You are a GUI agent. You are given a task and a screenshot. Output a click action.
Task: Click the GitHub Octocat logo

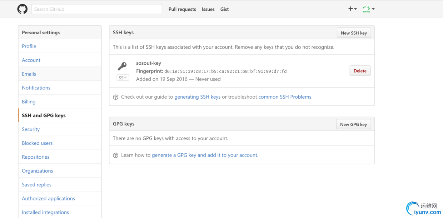point(23,9)
